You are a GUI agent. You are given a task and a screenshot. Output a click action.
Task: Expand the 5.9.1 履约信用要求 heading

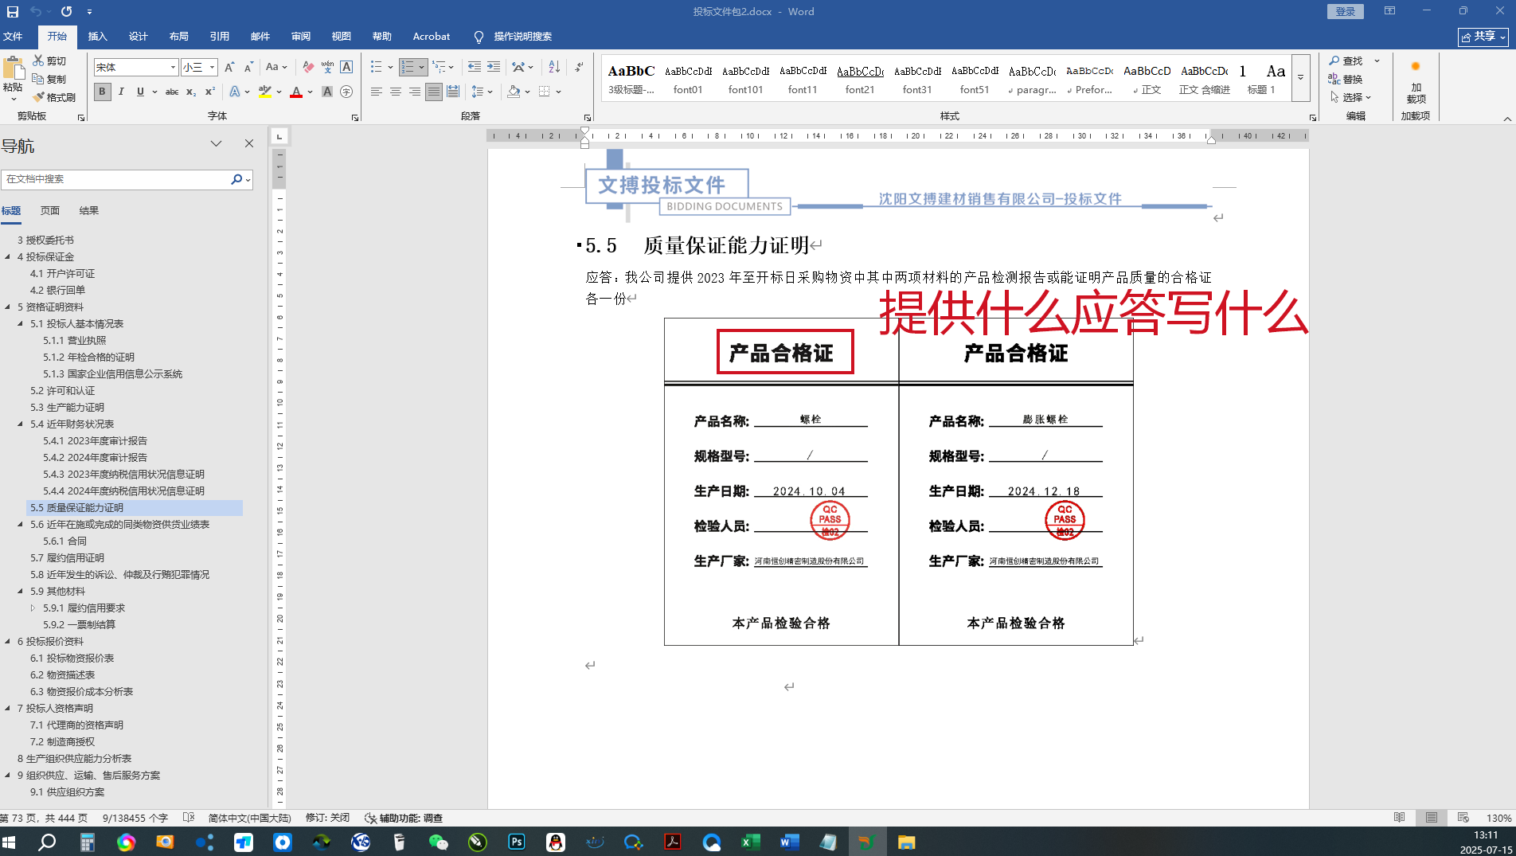pos(33,608)
